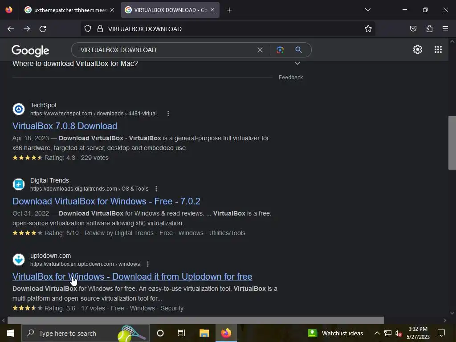Screen dimensions: 456x342
Task: Open File Explorer from the taskbar
Action: pyautogui.click(x=204, y=333)
